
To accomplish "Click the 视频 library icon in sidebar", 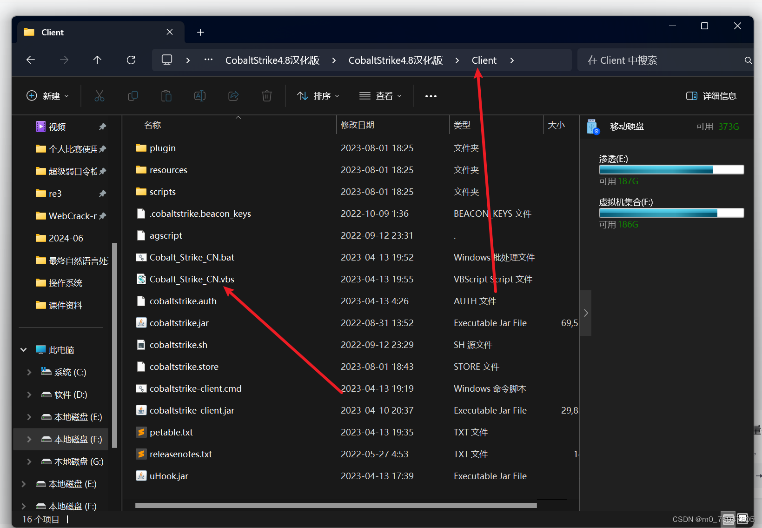I will click(41, 127).
